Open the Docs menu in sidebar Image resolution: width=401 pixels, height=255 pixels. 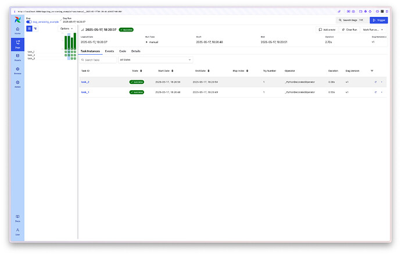[17, 218]
